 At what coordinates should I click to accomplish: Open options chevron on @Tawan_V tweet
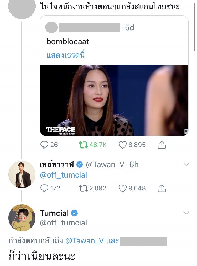point(186,165)
